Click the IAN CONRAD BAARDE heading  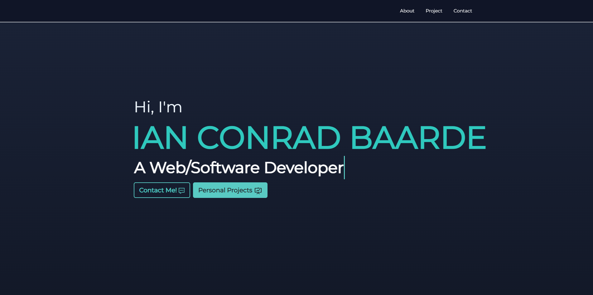click(x=309, y=137)
